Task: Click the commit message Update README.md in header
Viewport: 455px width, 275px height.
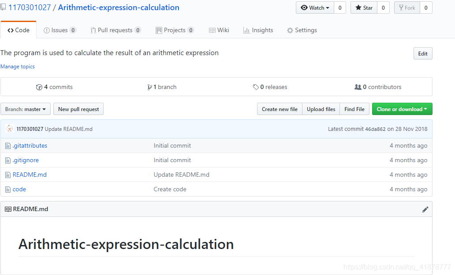Action: point(68,129)
